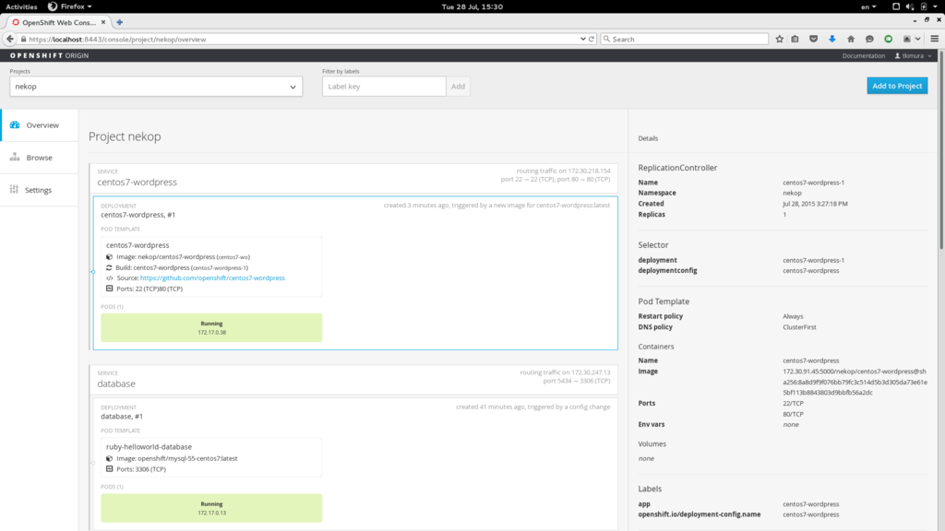This screenshot has height=531, width=945.
Task: Click the ReplicationController name centos7-wordpress-1 value
Action: coord(813,183)
